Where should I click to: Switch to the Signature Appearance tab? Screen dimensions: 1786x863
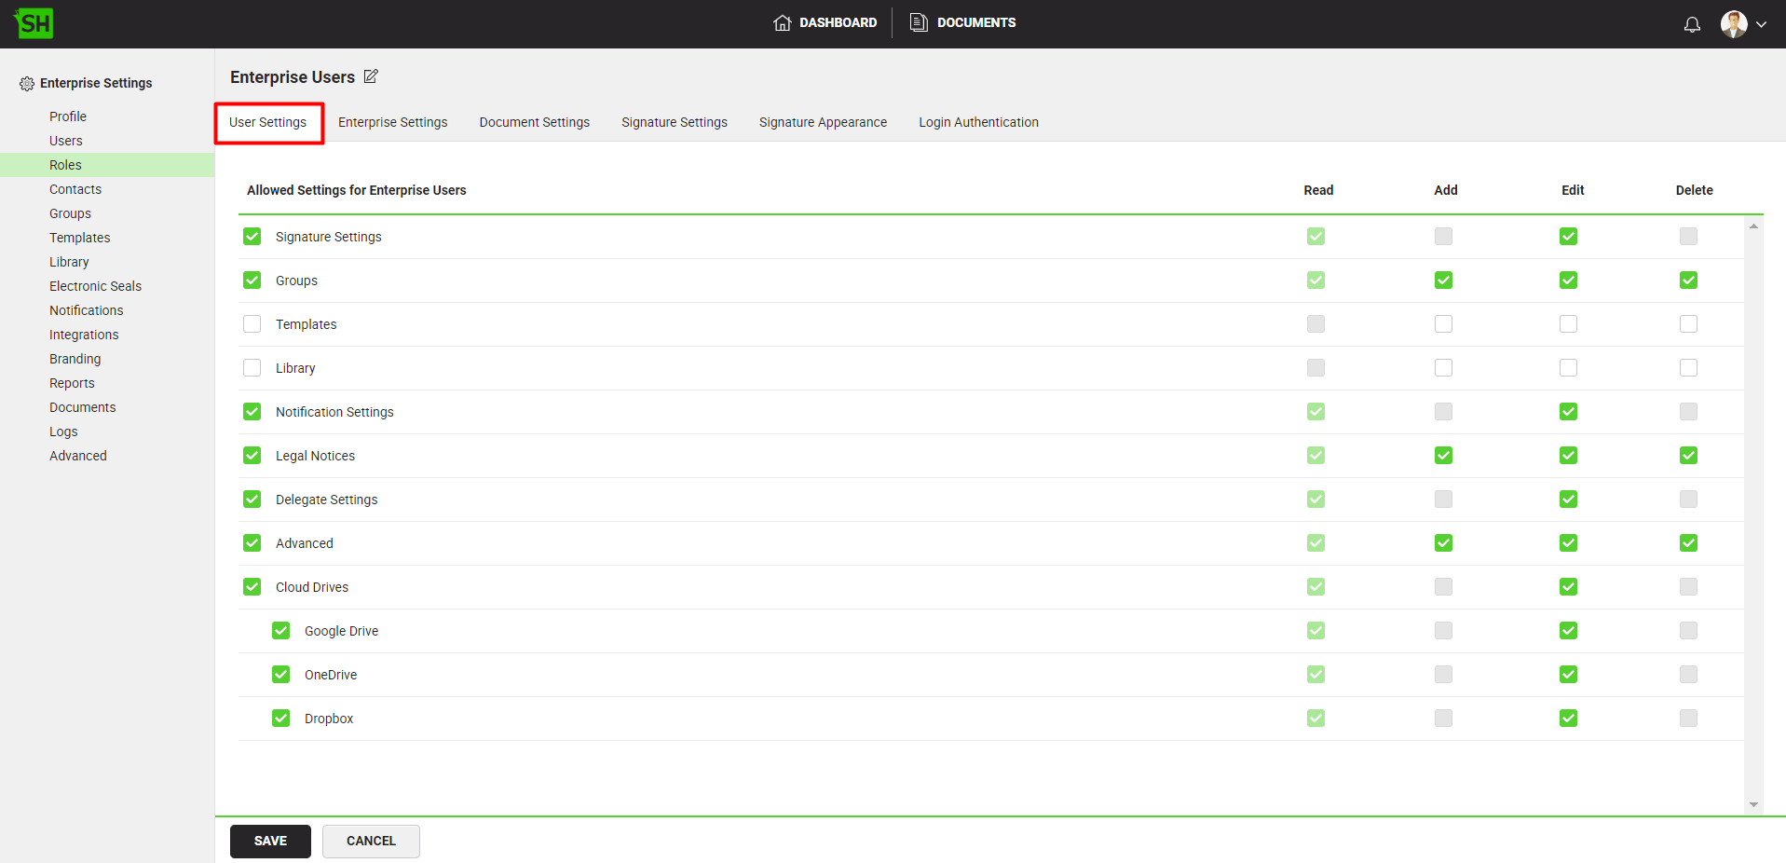[823, 122]
